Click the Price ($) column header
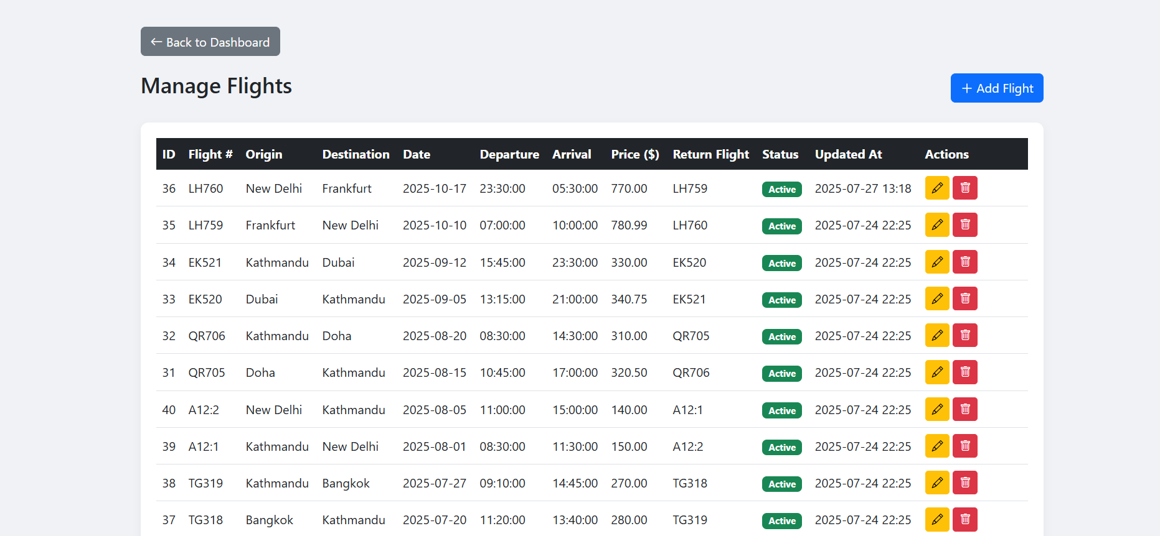Viewport: 1160px width, 536px height. 634,154
